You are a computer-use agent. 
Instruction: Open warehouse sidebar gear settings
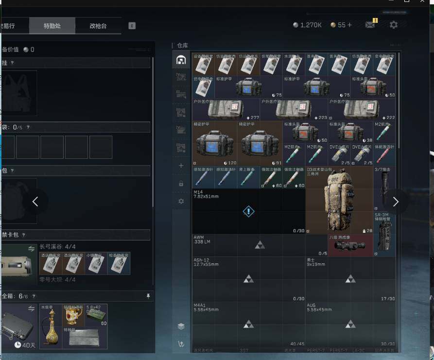coord(181,201)
